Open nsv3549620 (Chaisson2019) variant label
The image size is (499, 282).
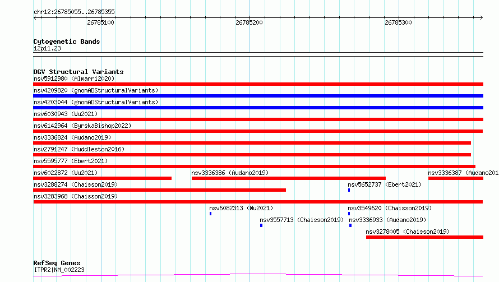[390, 208]
